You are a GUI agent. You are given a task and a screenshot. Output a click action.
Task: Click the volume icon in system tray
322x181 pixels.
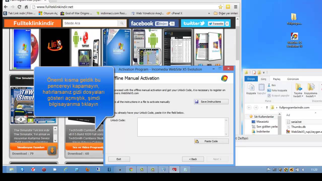(303, 170)
